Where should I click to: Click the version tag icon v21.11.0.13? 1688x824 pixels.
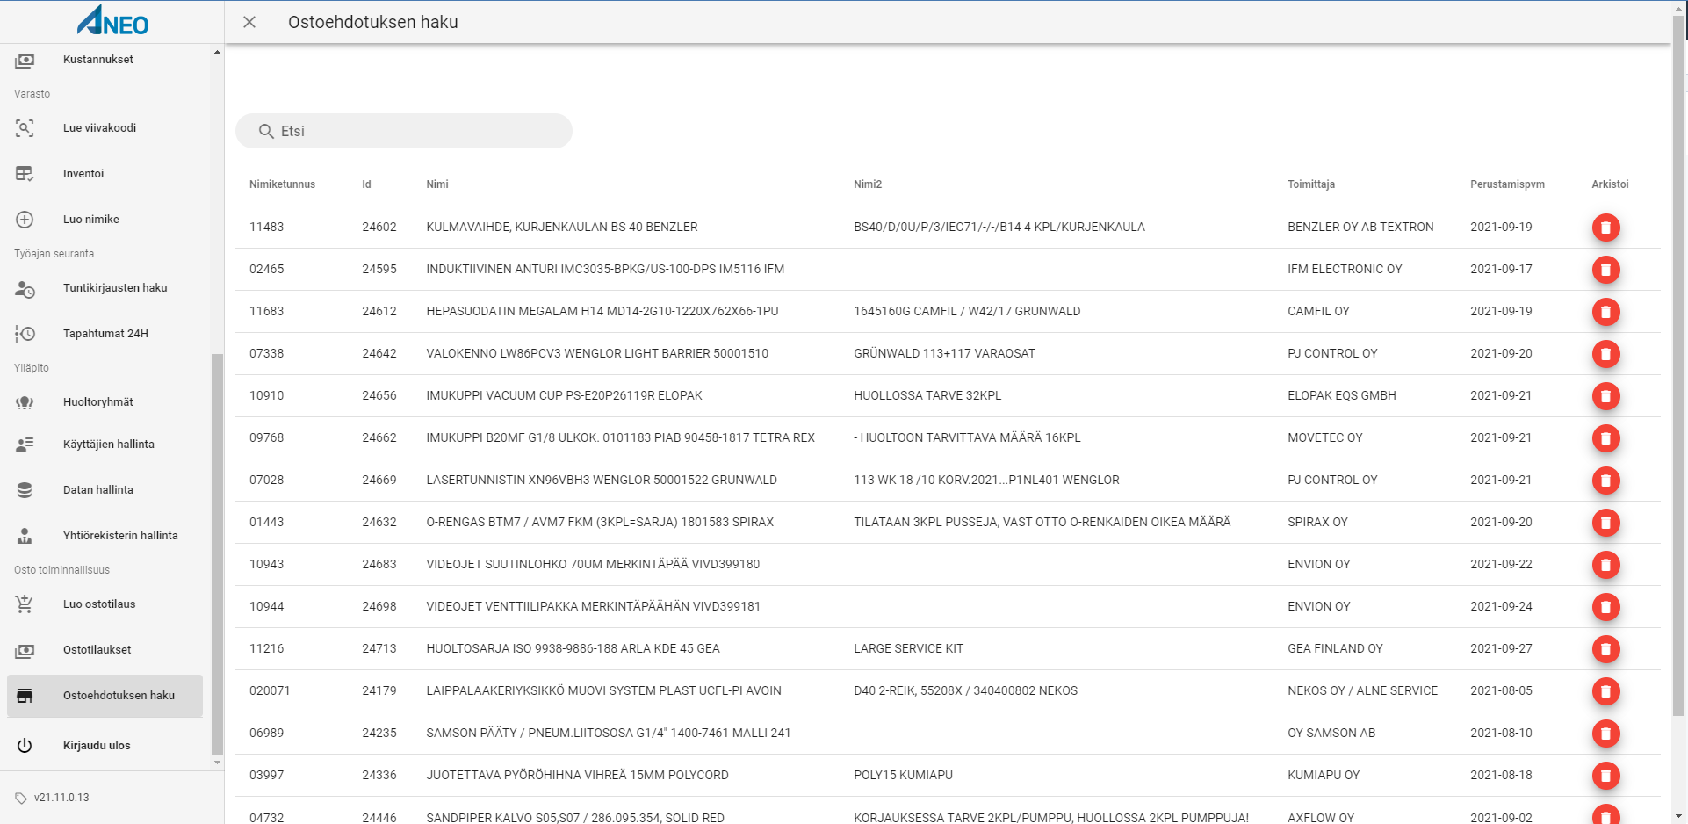point(21,799)
